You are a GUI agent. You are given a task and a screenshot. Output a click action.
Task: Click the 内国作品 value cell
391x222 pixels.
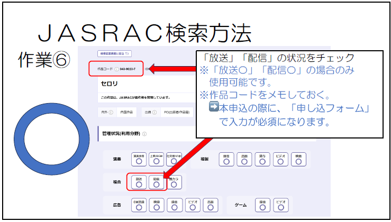(126, 113)
